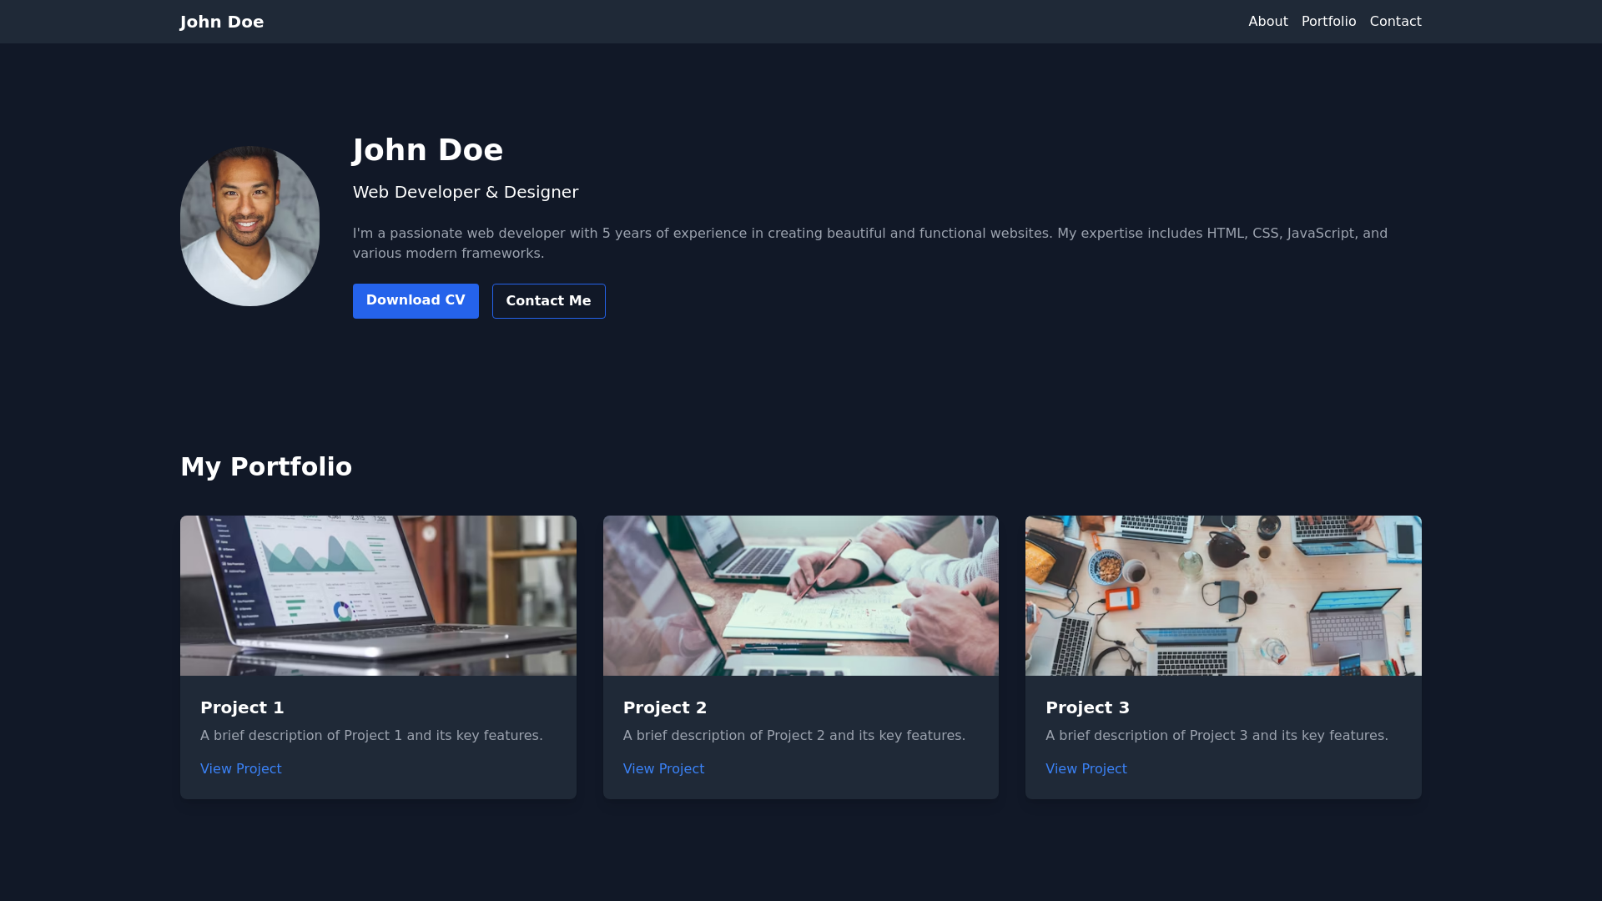This screenshot has width=1602, height=901.
Task: Click John Doe's circular profile photo
Action: (249, 226)
